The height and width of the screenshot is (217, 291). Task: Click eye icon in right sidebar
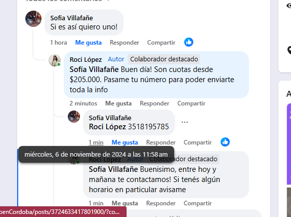click(x=289, y=6)
